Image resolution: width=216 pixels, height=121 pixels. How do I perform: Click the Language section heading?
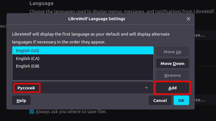pyautogui.click(x=41, y=4)
